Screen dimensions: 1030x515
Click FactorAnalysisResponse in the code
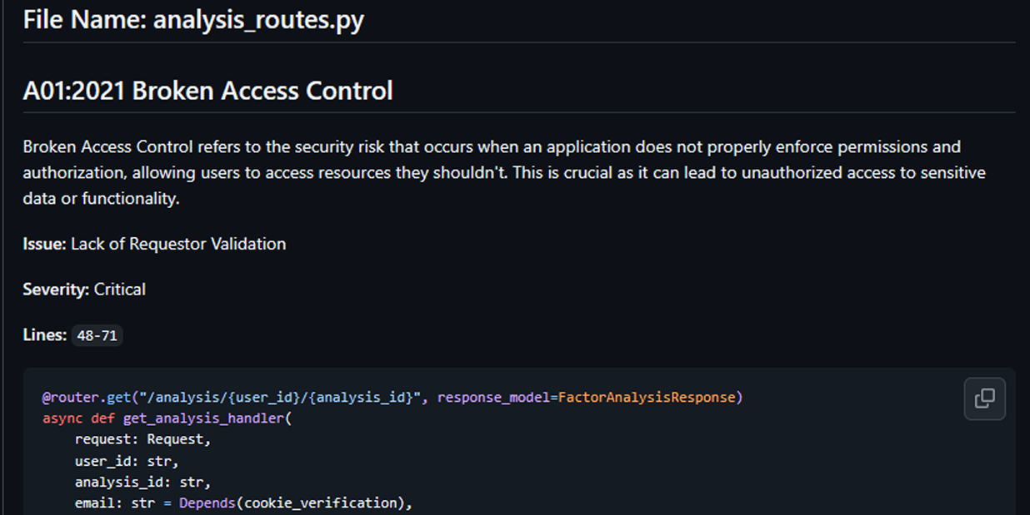click(647, 398)
